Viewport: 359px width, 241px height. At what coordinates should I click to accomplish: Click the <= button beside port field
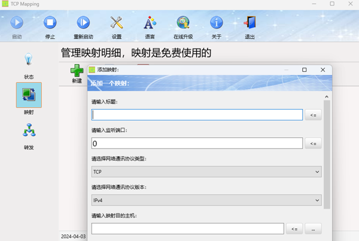point(313,143)
